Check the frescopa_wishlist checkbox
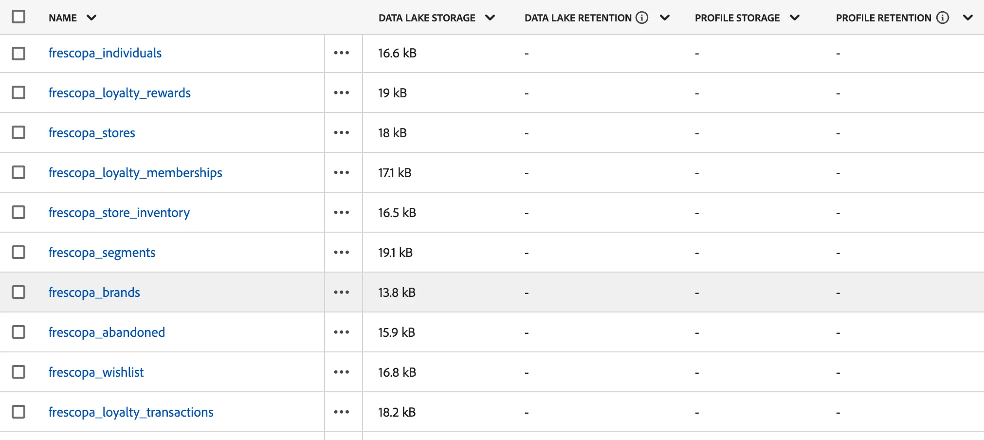Image resolution: width=984 pixels, height=440 pixels. [18, 372]
